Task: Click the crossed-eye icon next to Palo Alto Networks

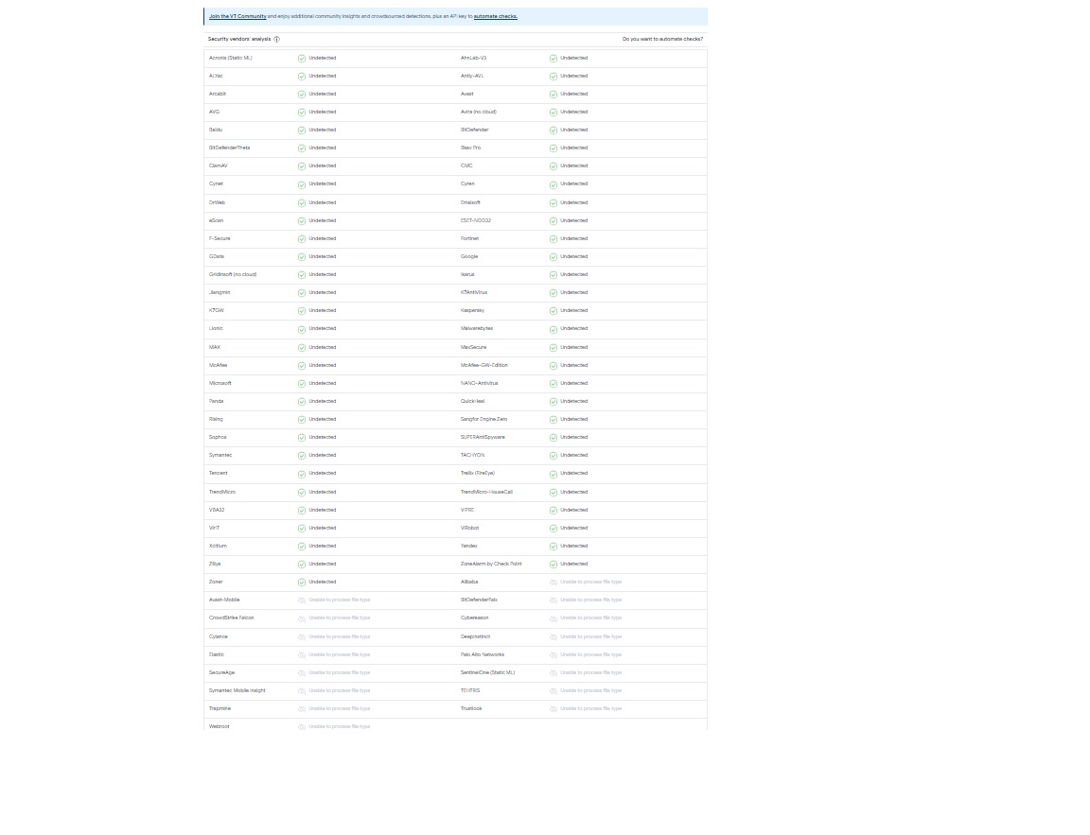Action: point(554,655)
